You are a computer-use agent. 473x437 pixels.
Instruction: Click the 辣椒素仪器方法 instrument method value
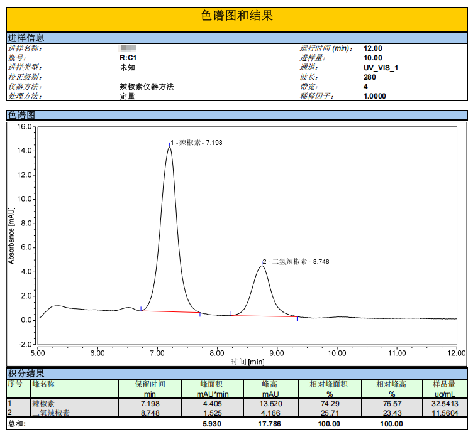(147, 87)
